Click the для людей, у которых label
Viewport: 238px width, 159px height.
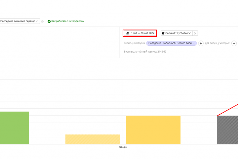coord(217,43)
